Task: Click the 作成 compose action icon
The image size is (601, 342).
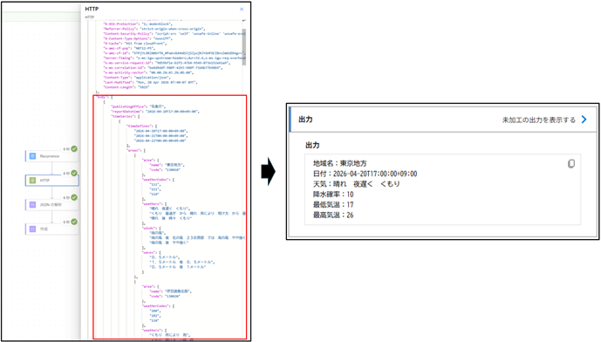Action: point(32,229)
